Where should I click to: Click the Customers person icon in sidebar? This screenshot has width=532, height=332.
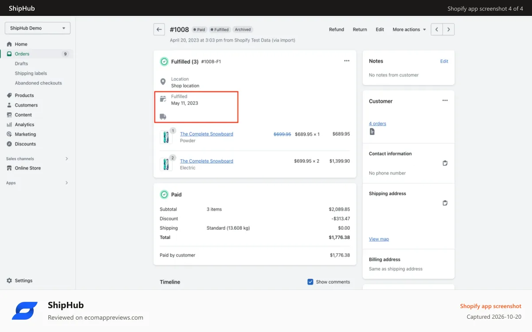(9, 105)
